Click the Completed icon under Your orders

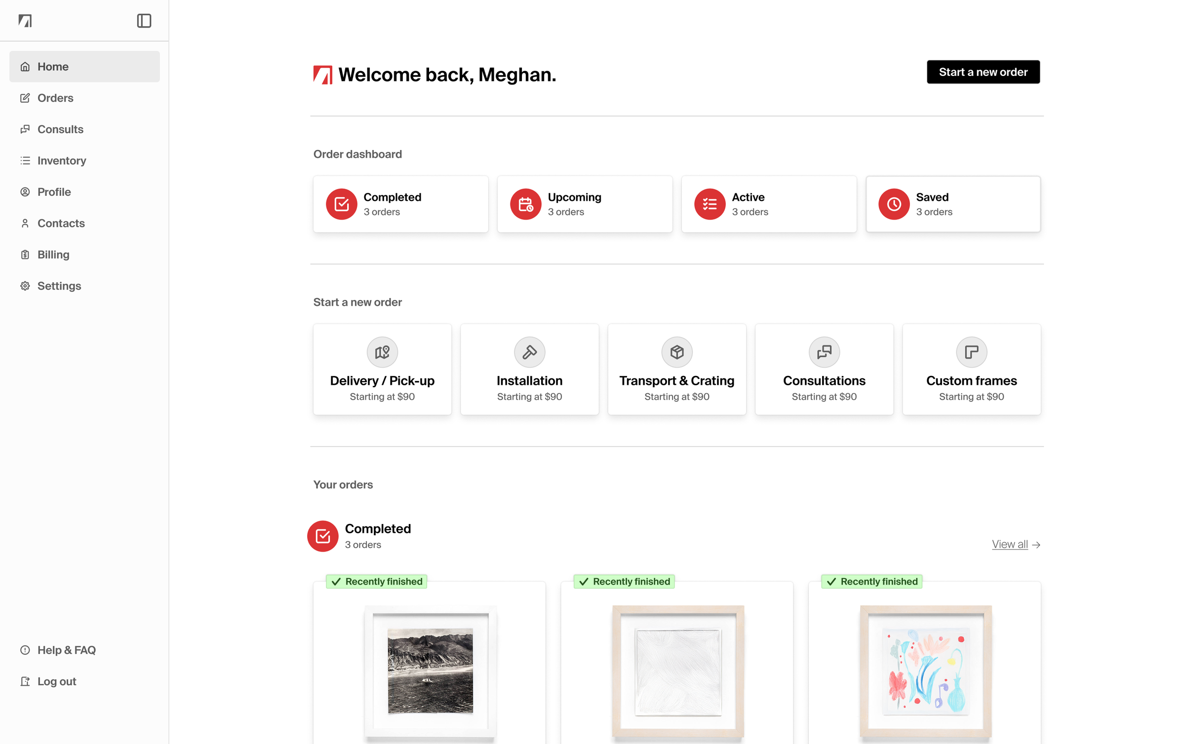click(322, 536)
